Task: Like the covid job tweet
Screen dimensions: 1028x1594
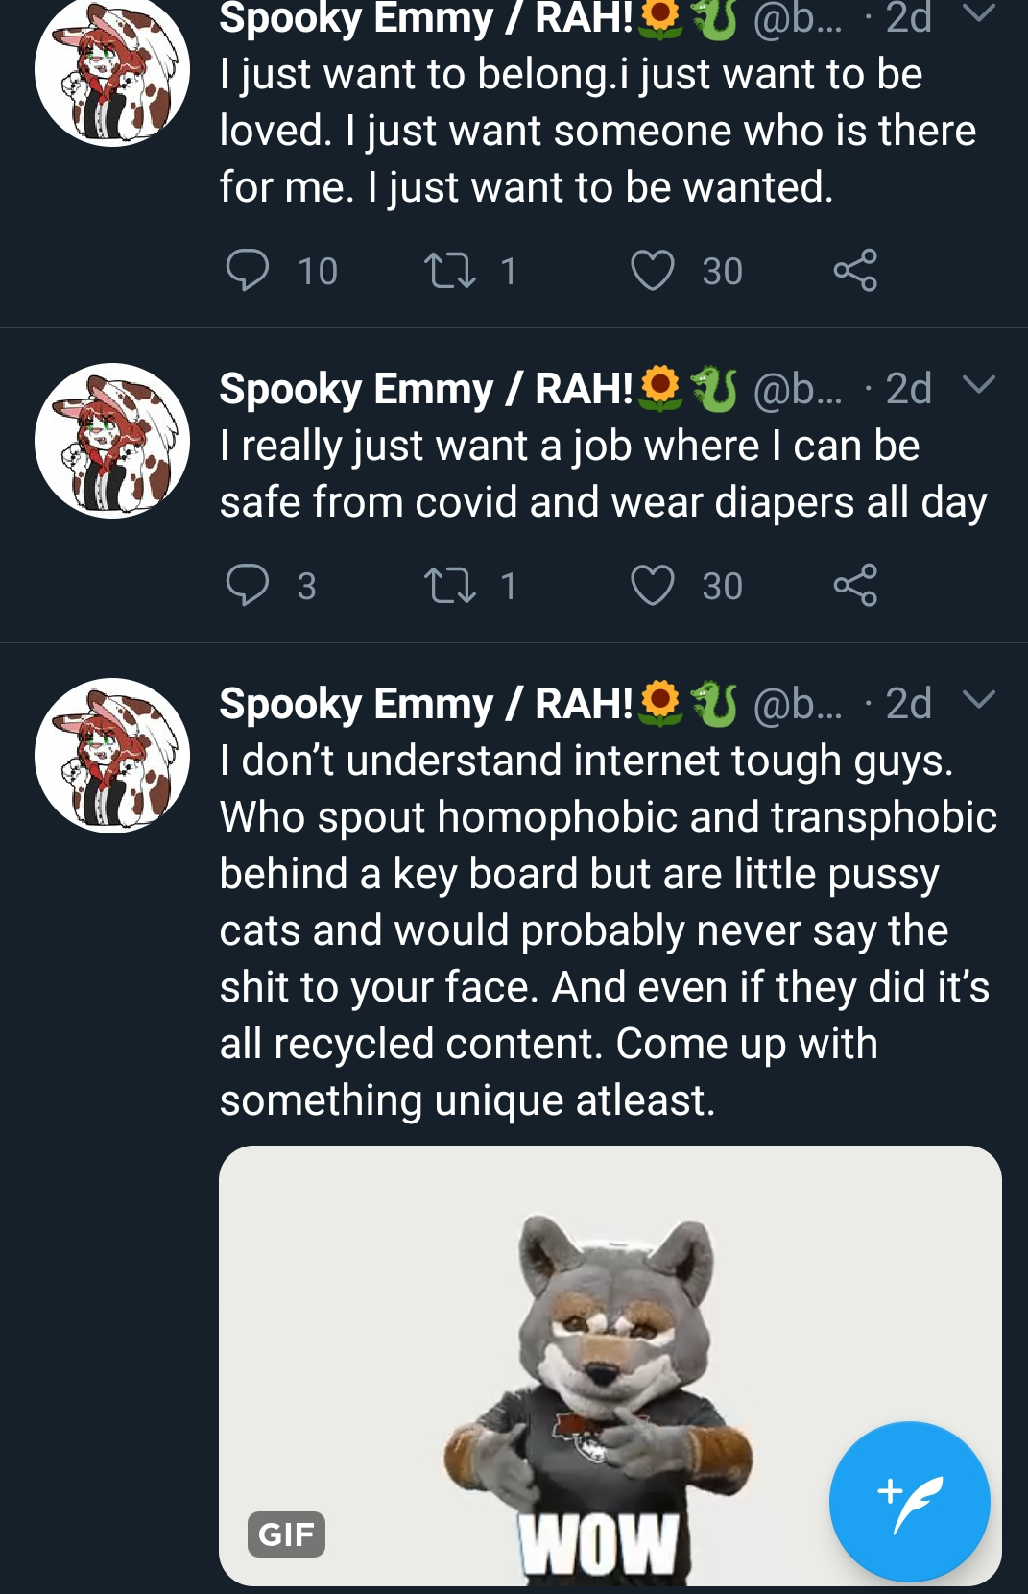Action: [653, 585]
